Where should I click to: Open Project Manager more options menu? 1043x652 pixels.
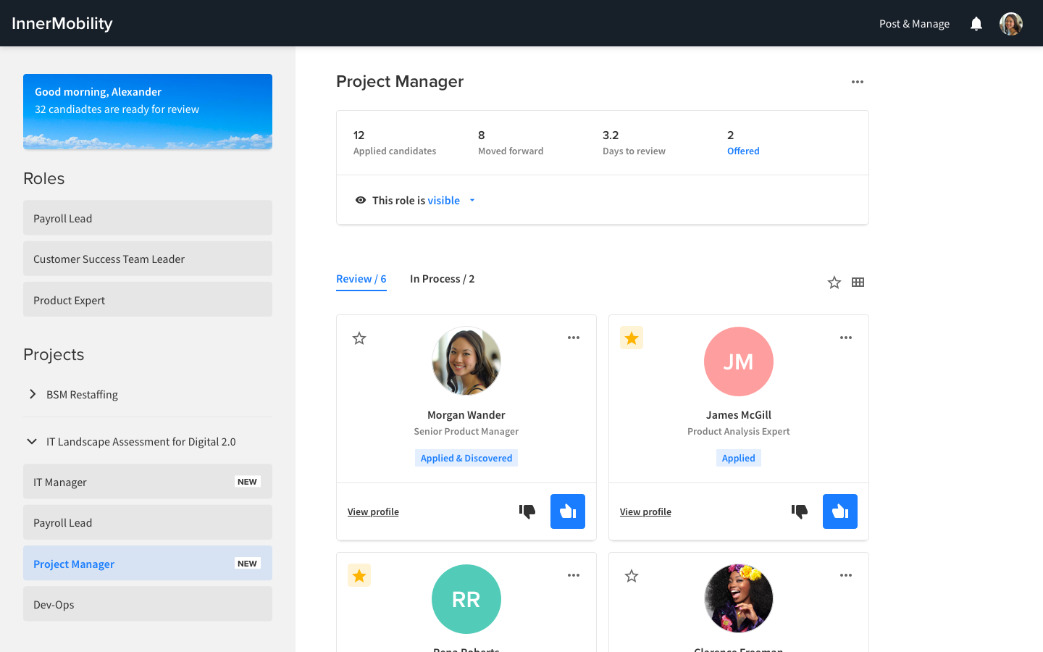[858, 82]
